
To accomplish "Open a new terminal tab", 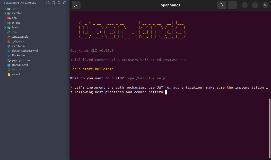I will 76,5.
